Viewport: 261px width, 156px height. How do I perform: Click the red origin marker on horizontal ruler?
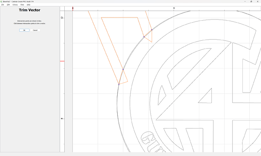[73, 8]
